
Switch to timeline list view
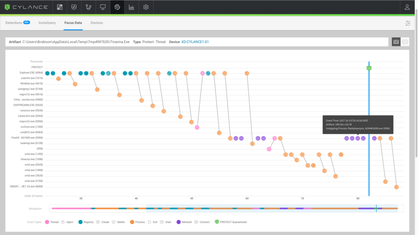pyautogui.click(x=396, y=42)
